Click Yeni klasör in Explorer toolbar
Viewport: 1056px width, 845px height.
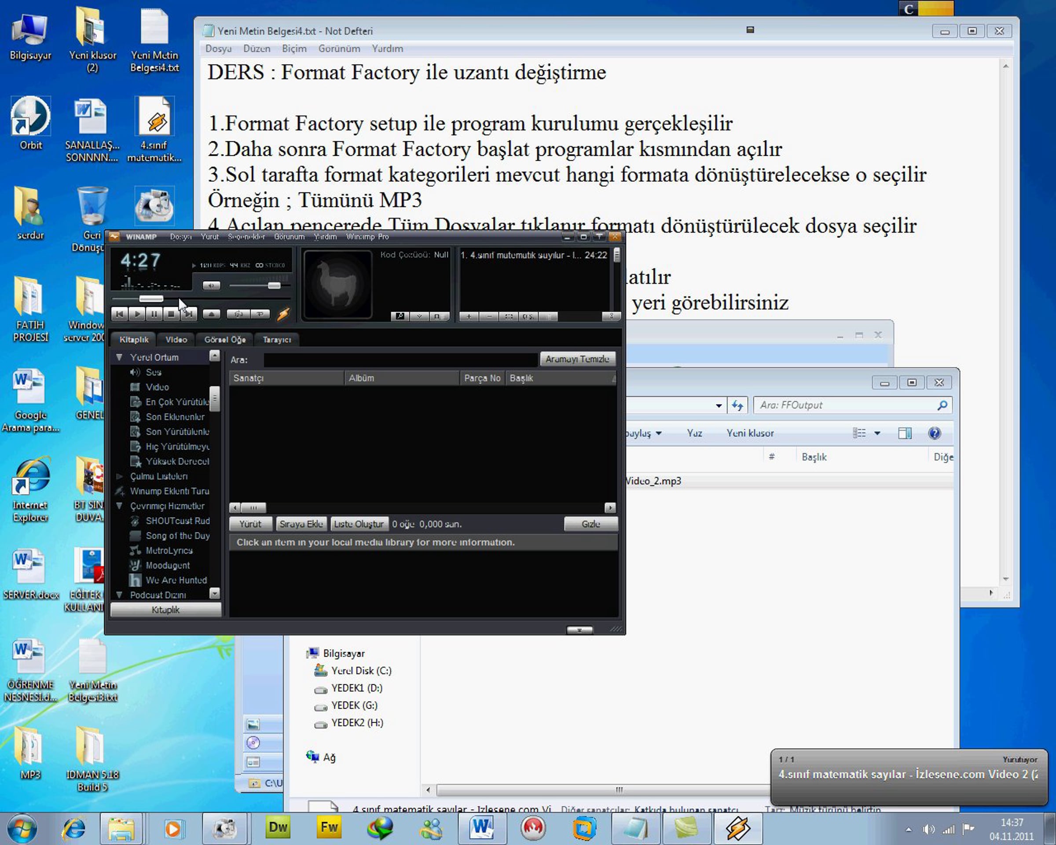coord(750,433)
